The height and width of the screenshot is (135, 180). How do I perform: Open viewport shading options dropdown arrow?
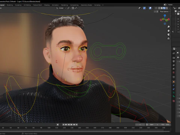(169, 8)
